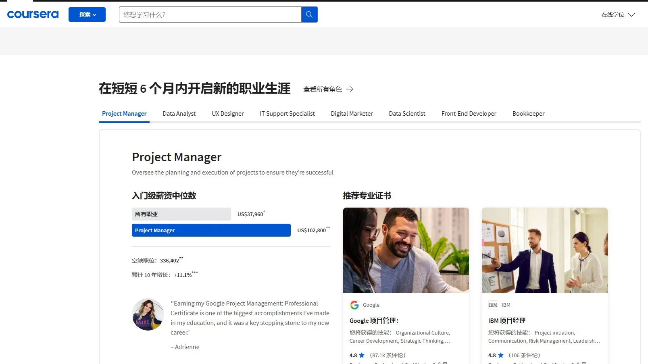
Task: Open the IBM 项目经理 certificate title
Action: [506, 320]
